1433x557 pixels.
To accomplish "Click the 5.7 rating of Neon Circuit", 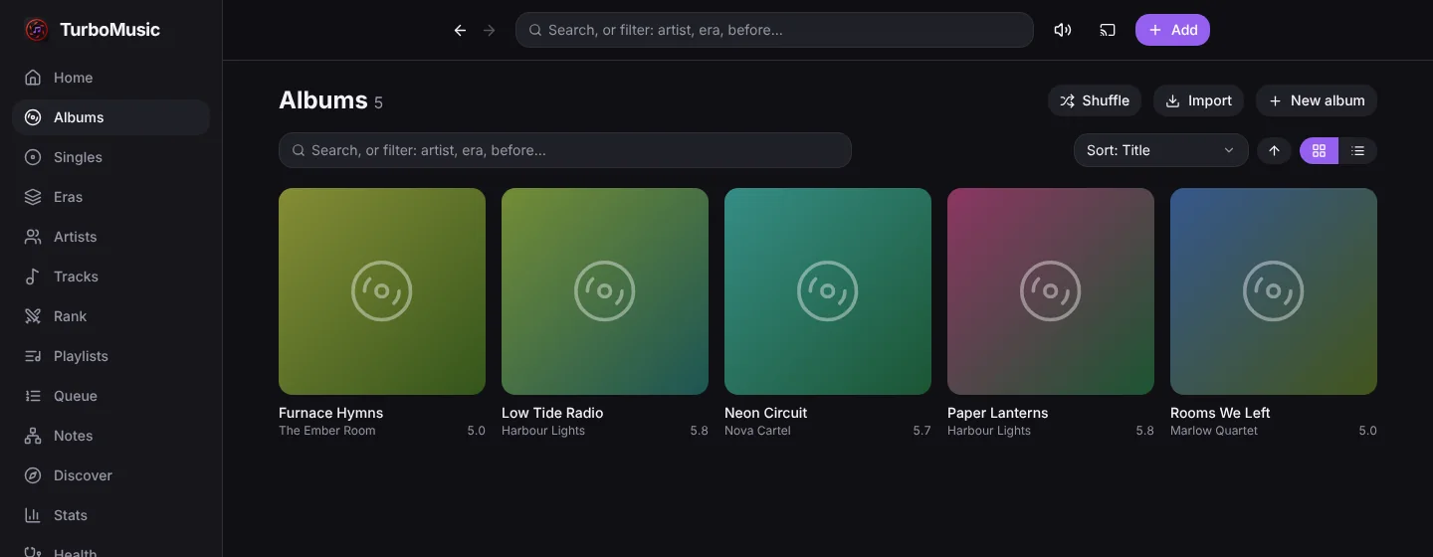I will tap(921, 431).
